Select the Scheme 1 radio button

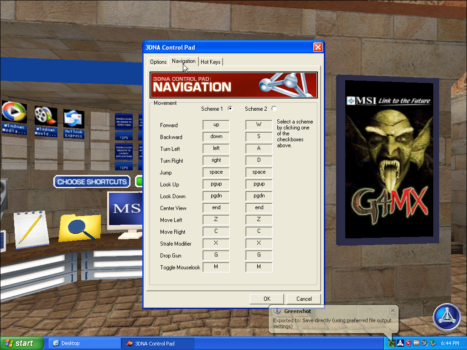tap(230, 108)
